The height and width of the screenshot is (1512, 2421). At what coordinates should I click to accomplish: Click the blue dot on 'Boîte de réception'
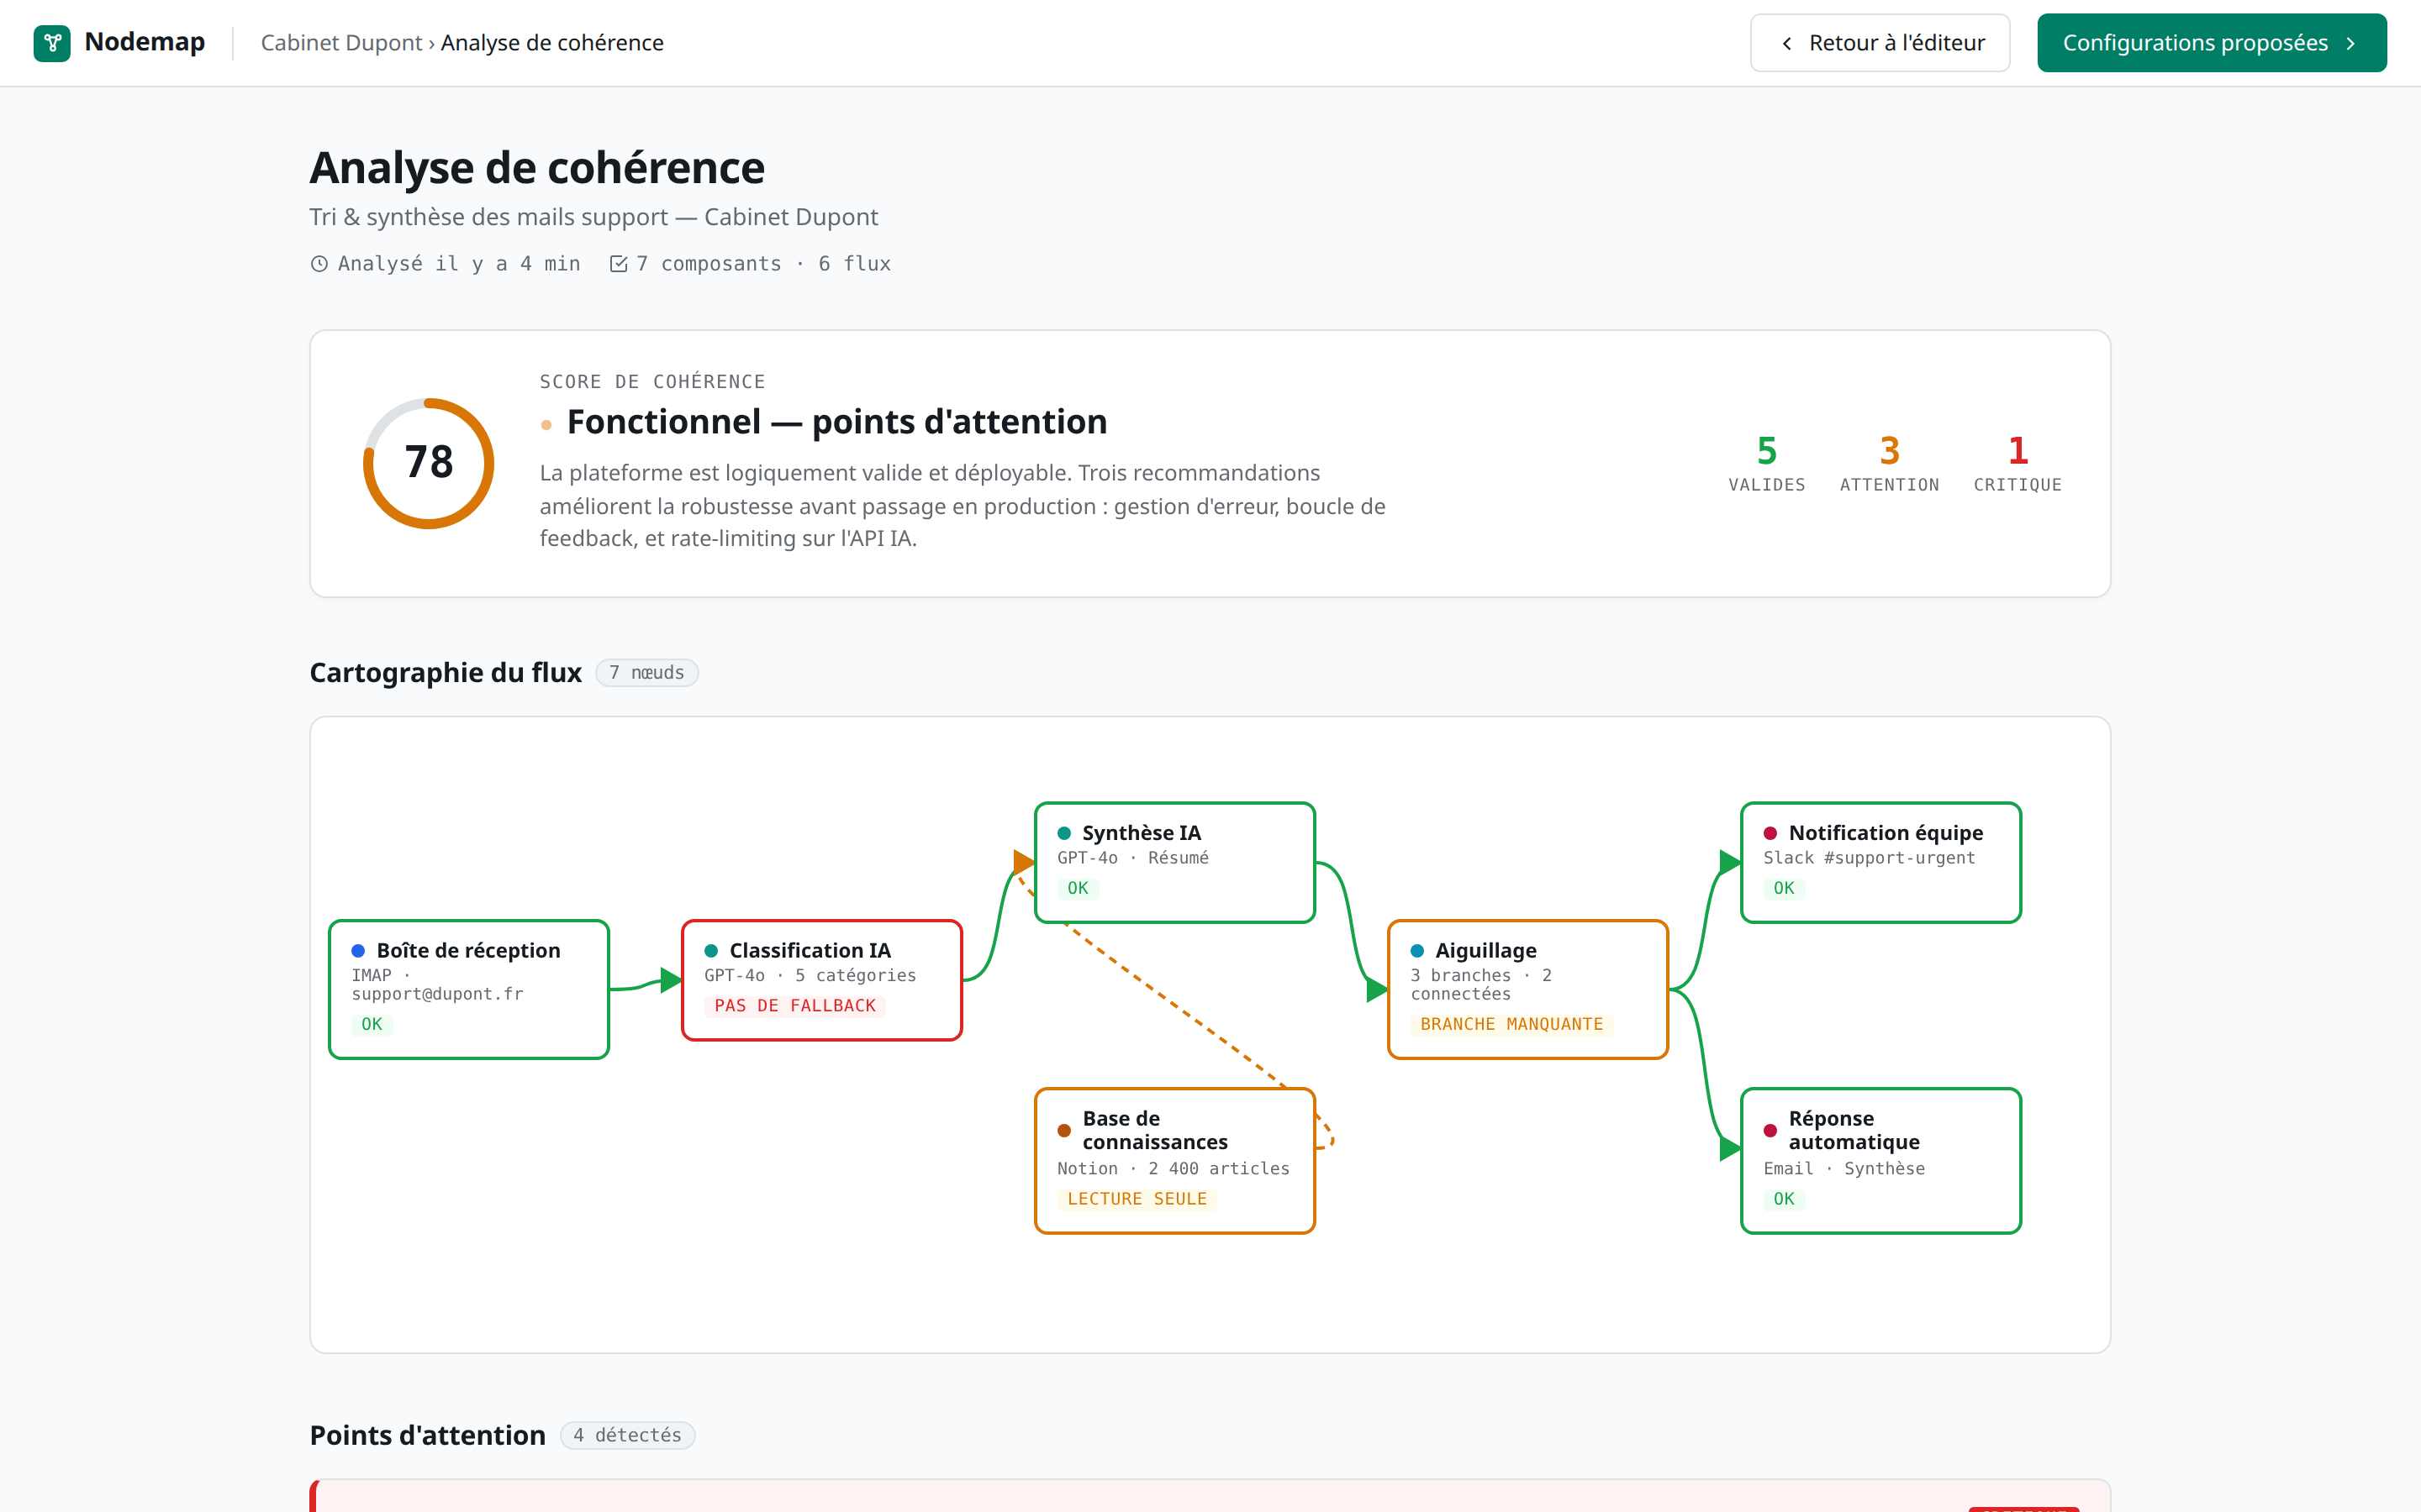point(358,951)
